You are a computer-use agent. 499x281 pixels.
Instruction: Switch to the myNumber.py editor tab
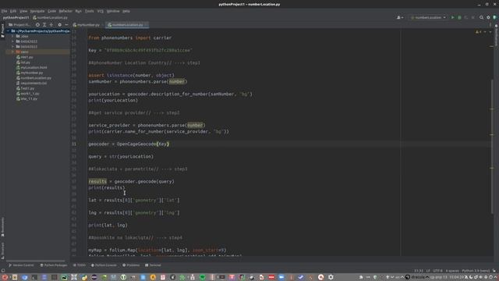tap(87, 25)
